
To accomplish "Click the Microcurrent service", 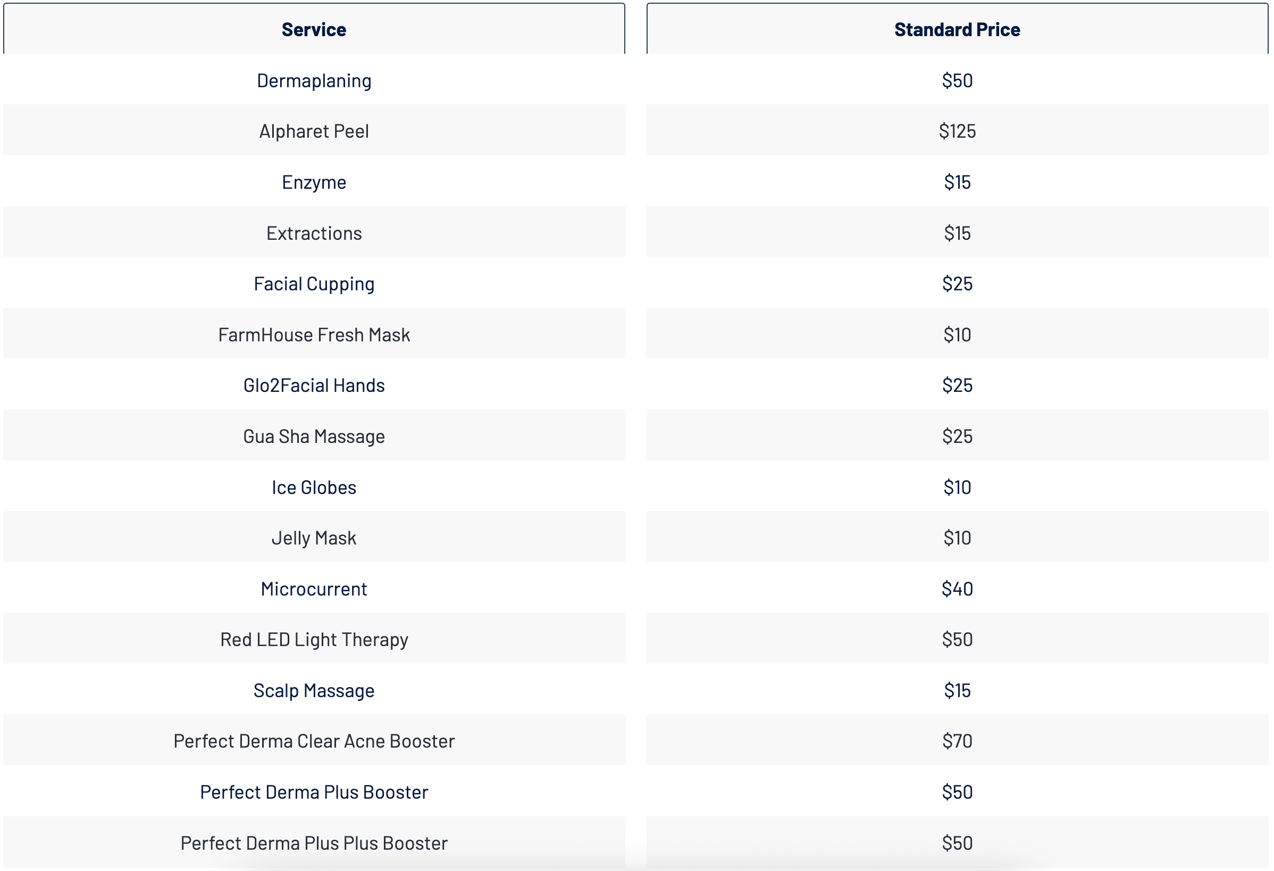I will 314,589.
